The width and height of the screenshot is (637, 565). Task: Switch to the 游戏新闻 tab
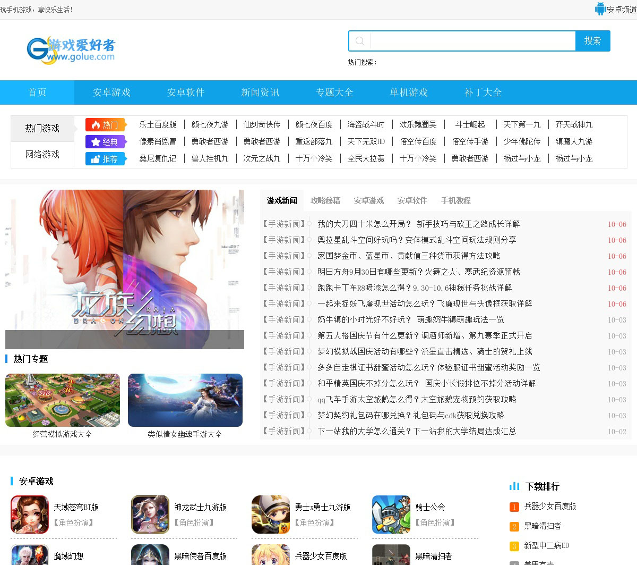[282, 200]
